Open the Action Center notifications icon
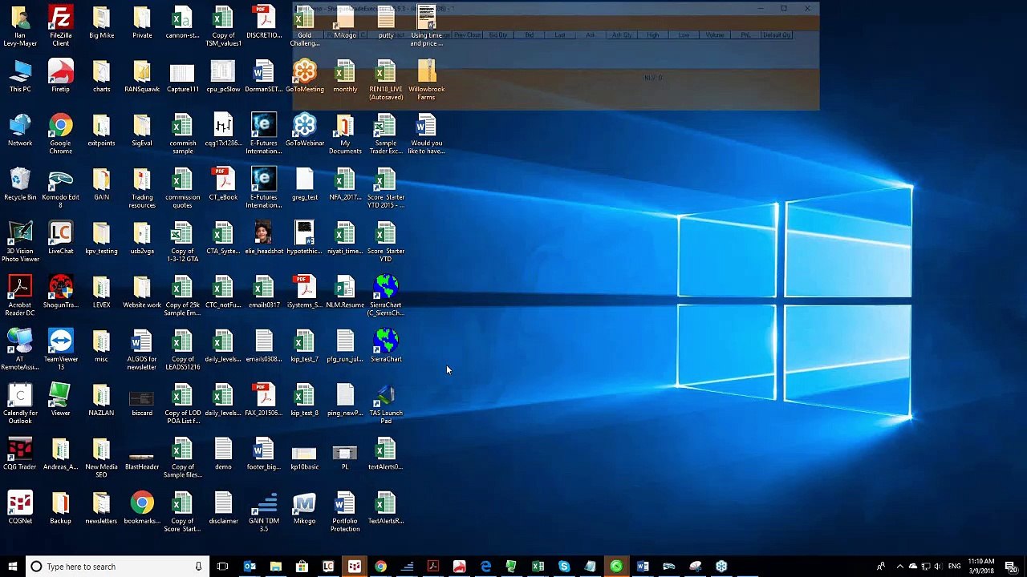 tap(1010, 567)
